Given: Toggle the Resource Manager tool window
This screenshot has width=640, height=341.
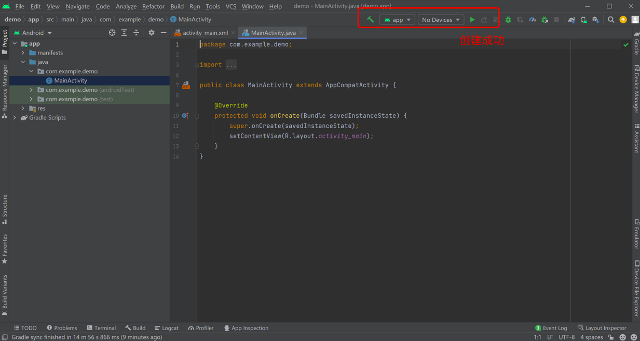Looking at the screenshot, I should (5, 92).
